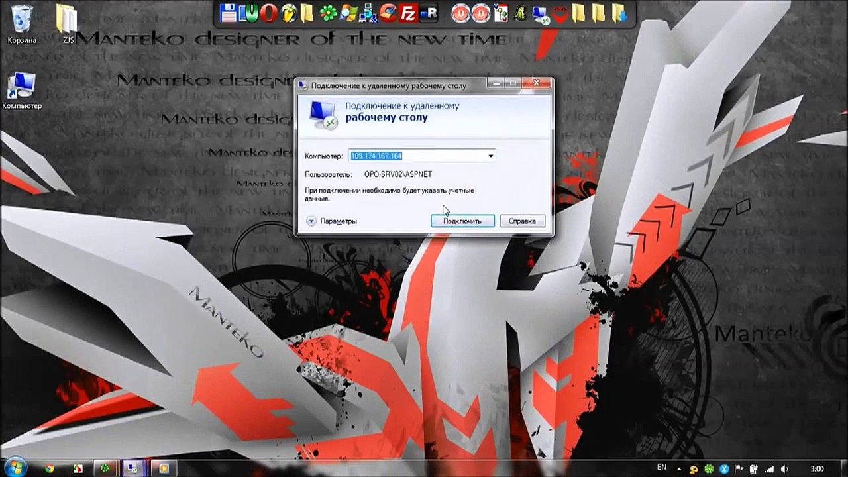Viewport: 848px width, 477px height.
Task: Launch FileZilla from the top dock
Action: [409, 13]
